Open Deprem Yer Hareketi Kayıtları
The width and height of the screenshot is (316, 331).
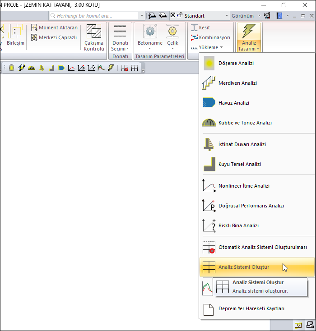point(257,308)
